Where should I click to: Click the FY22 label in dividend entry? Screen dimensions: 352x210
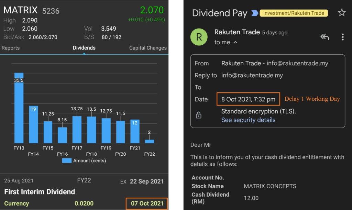[84, 180]
